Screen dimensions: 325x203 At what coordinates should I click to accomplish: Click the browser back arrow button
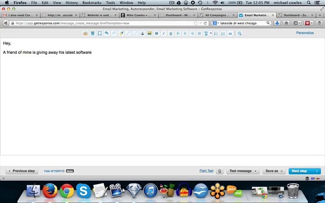[x=6, y=23]
